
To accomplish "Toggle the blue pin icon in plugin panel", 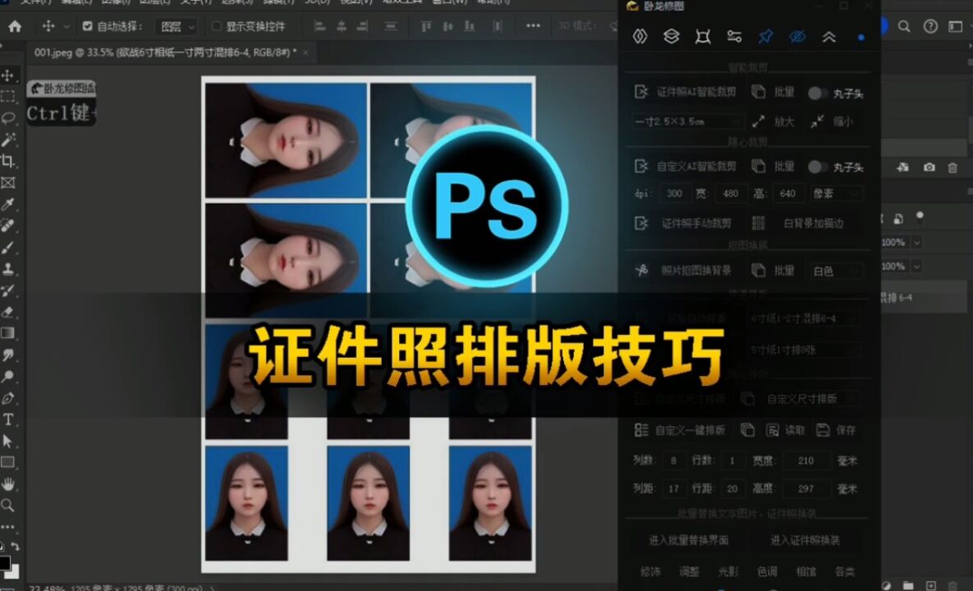I will 765,37.
